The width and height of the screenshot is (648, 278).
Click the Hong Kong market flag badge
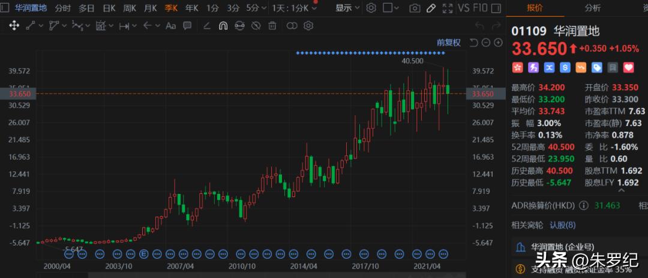tap(517, 67)
